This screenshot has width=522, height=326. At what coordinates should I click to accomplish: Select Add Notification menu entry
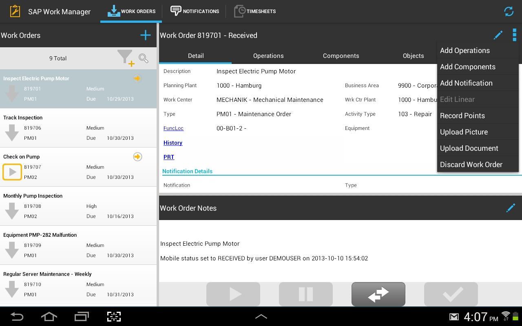tap(478, 83)
